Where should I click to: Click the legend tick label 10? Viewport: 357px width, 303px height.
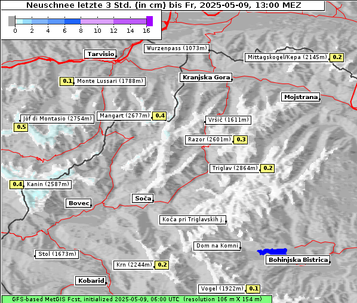[97, 31]
